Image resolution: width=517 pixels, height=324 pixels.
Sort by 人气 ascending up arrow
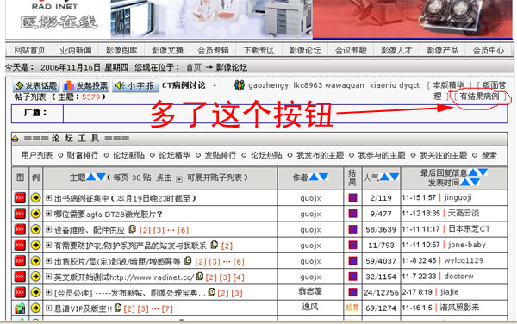(x=384, y=177)
